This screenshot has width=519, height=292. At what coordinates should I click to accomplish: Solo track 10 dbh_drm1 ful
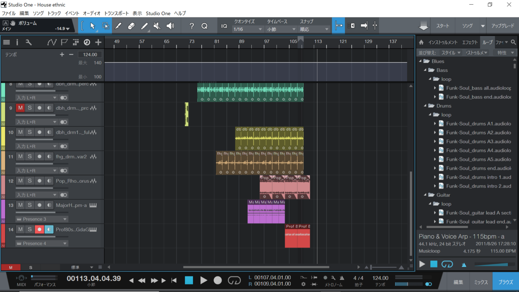30,132
